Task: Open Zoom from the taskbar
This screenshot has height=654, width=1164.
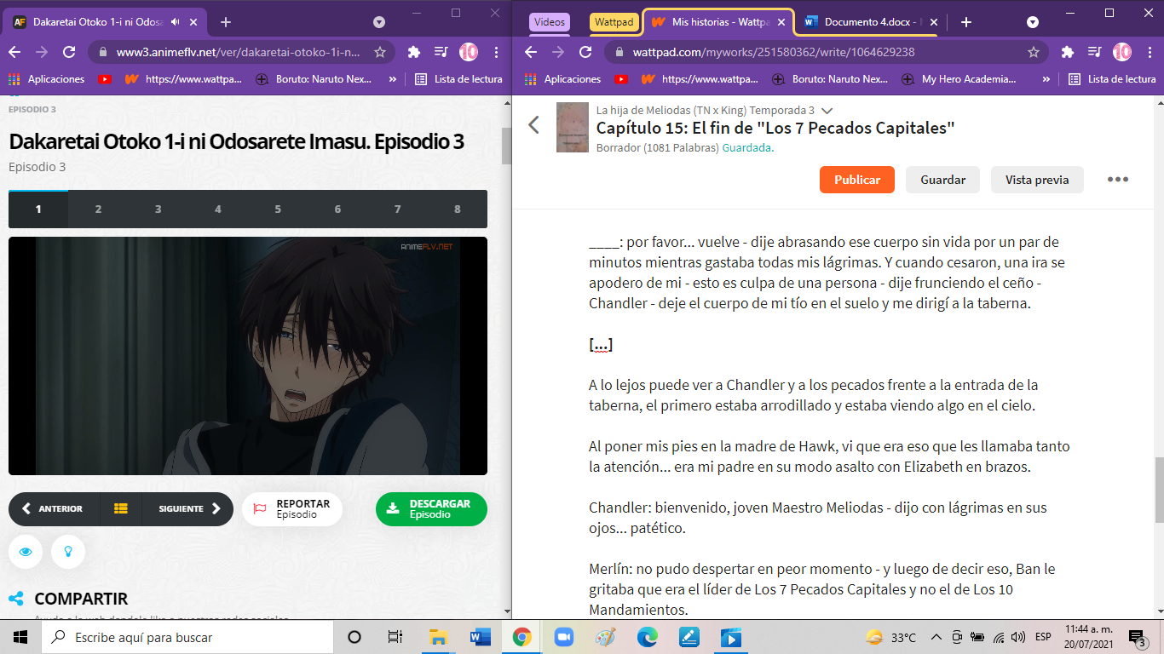Action: [563, 637]
